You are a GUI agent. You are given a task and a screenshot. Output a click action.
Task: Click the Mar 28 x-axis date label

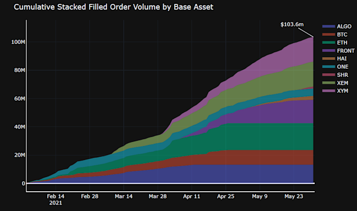158,196
